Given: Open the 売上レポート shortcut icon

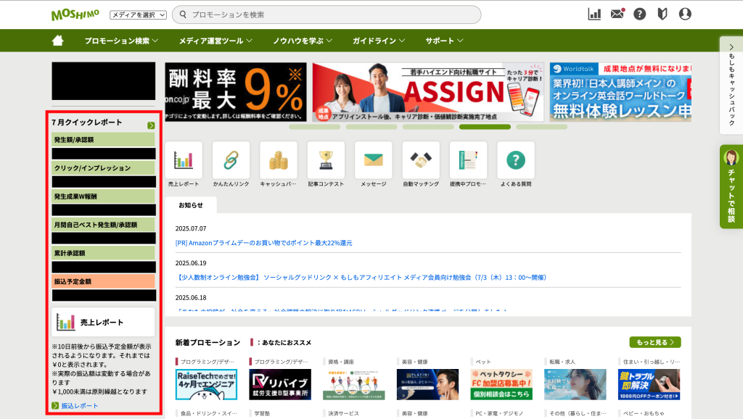Looking at the screenshot, I should coord(183,160).
